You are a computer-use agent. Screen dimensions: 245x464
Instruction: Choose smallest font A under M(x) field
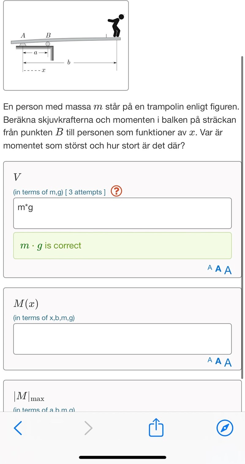[210, 360]
